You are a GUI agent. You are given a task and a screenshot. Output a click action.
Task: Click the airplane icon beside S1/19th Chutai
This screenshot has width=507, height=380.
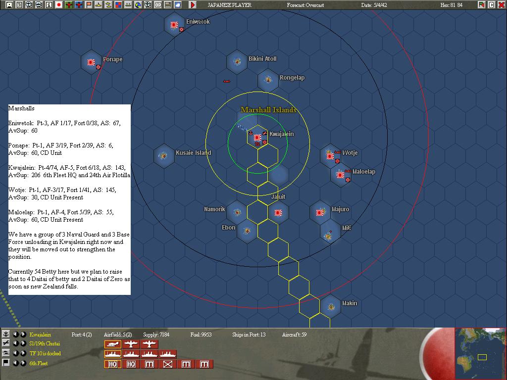(5, 343)
